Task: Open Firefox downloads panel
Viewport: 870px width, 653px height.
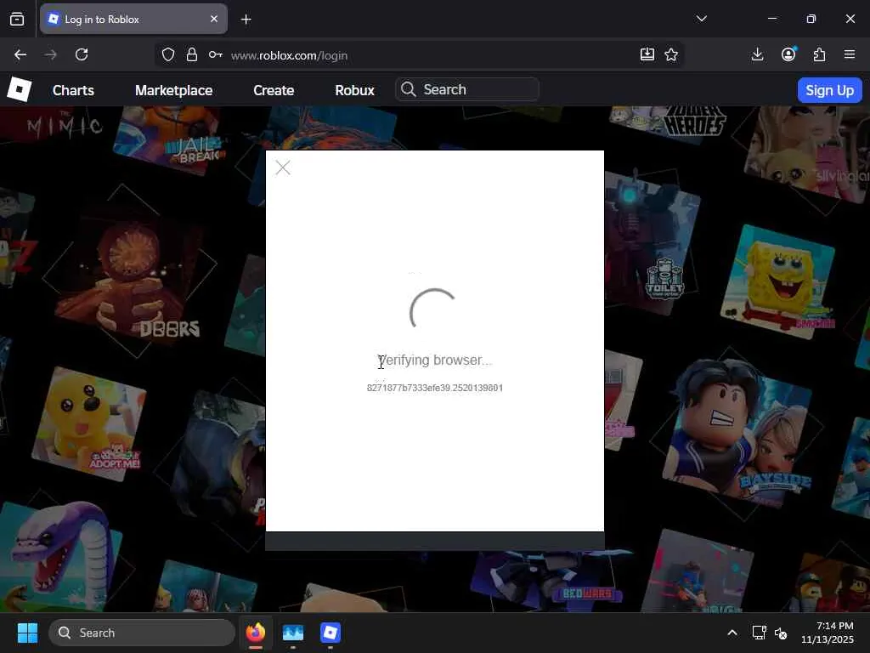Action: (758, 54)
